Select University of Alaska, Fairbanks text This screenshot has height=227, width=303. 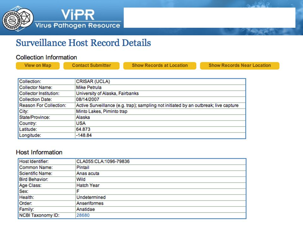107,93
